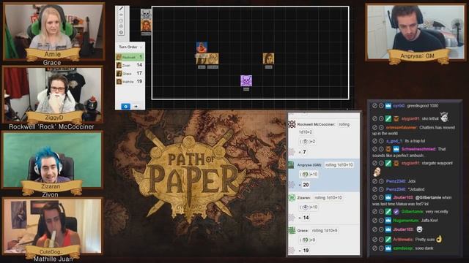Timeout crimsonfalconer with the clock icon

381,128
